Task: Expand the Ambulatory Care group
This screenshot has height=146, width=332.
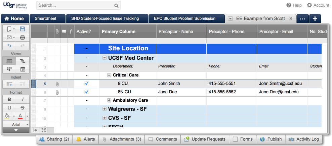Action: [109, 100]
